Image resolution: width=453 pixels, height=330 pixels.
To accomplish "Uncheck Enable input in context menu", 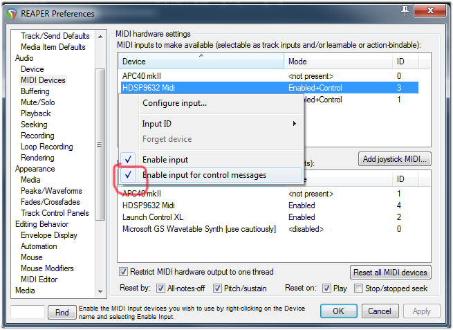I will (x=211, y=160).
